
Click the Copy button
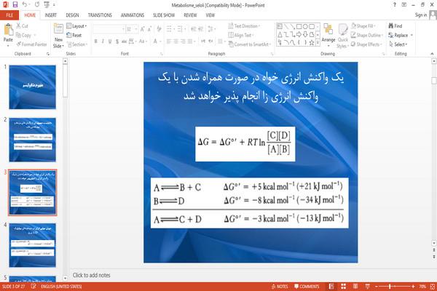tap(23, 35)
